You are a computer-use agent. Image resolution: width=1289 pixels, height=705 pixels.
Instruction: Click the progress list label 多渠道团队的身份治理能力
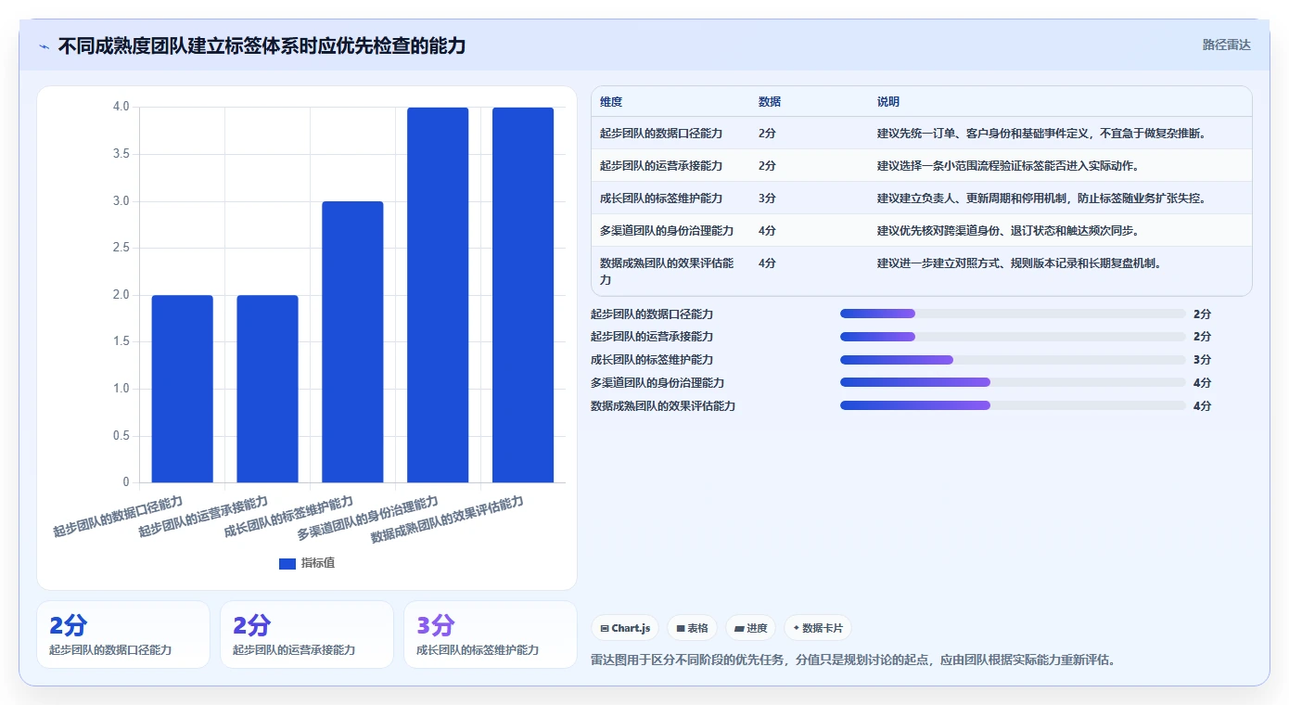pos(657,382)
